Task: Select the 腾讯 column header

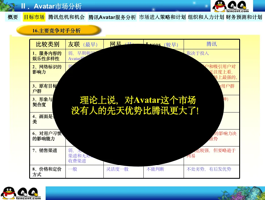Action: 212,44
